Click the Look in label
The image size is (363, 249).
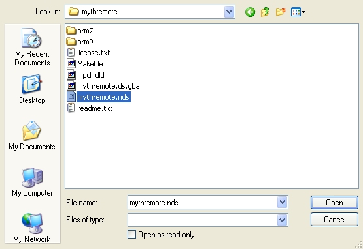pos(48,12)
